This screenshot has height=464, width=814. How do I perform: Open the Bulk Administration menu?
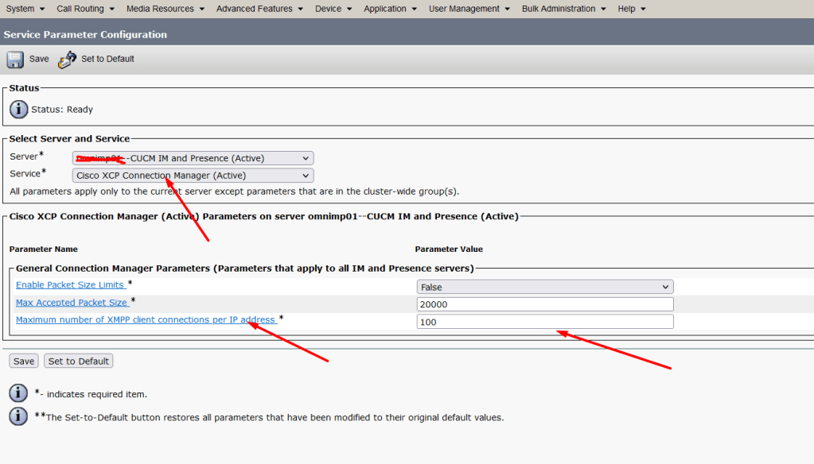564,9
